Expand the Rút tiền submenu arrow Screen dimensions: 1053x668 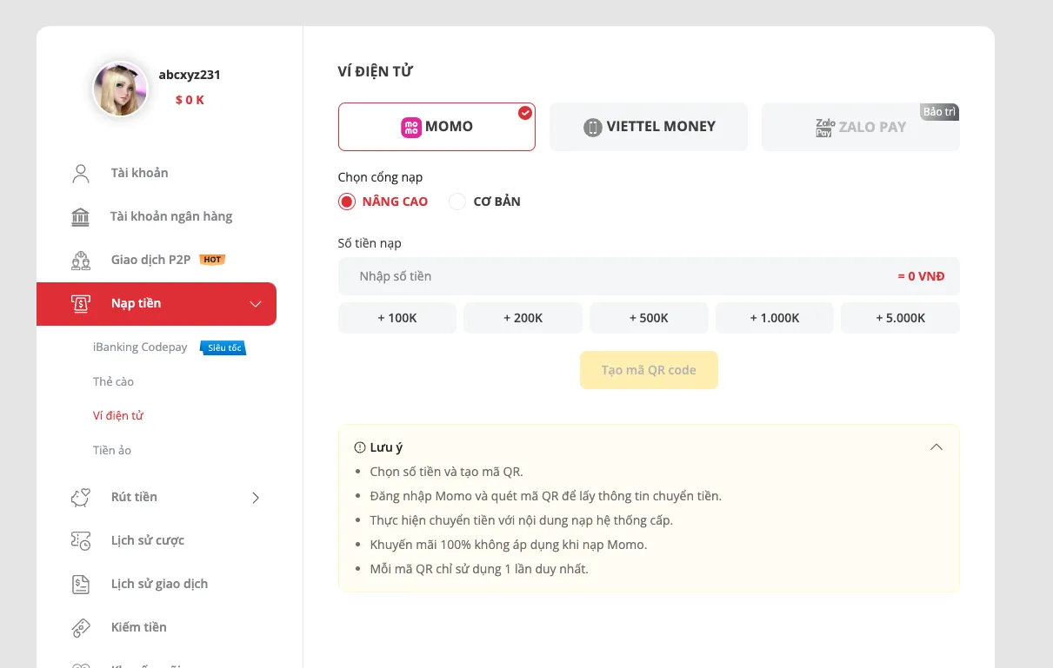[256, 497]
